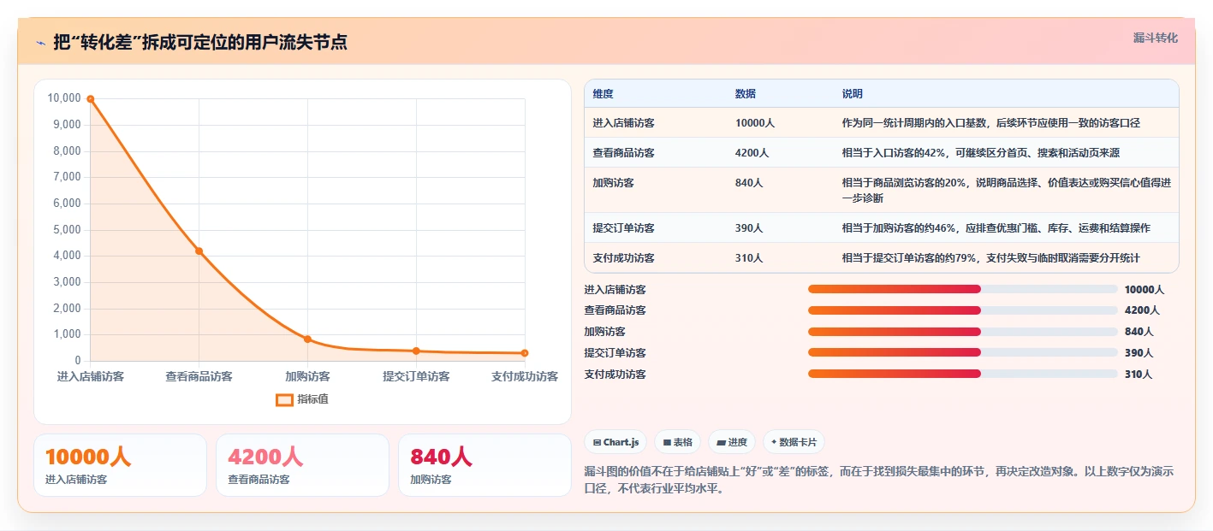Click the chart point for 加购访客
1213x531 pixels.
click(x=307, y=339)
